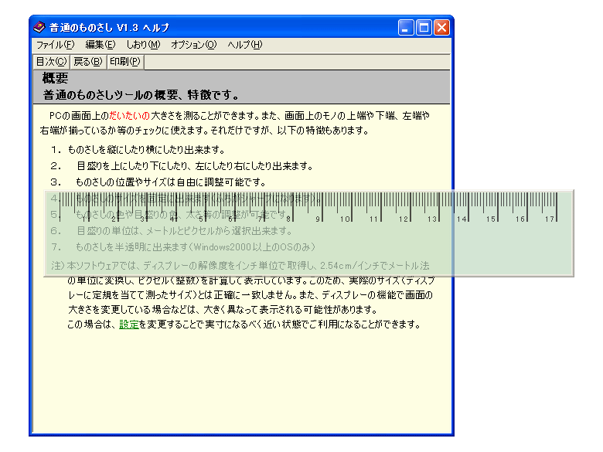The width and height of the screenshot is (603, 452).
Task: Click the 目次(C) contents button
Action: point(52,62)
